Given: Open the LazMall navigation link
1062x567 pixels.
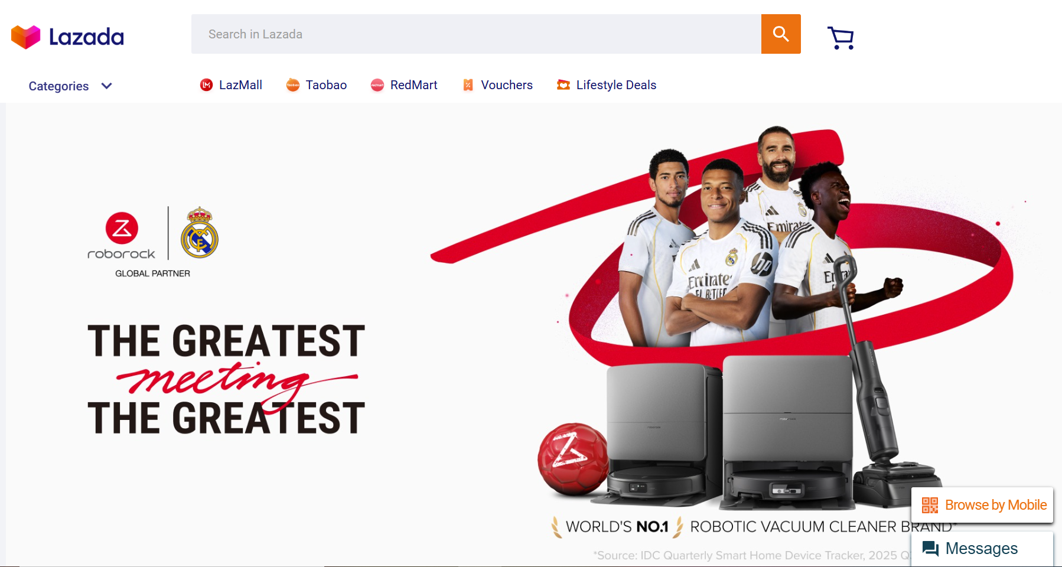Looking at the screenshot, I should pyautogui.click(x=240, y=85).
